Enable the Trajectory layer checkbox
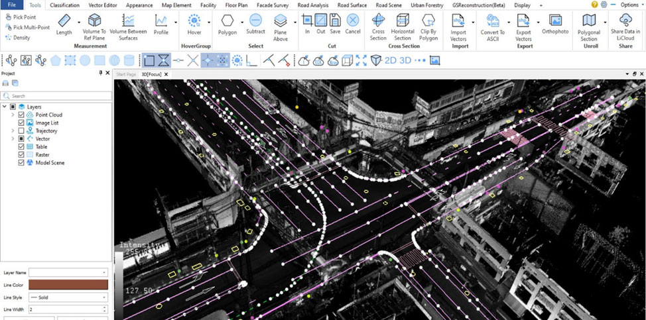The image size is (646, 320). [x=22, y=131]
